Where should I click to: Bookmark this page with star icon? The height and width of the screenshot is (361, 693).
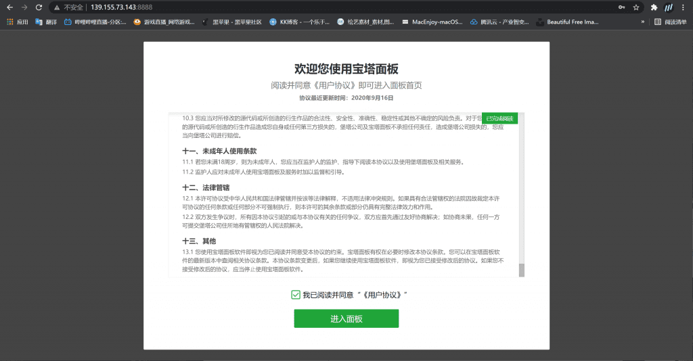(636, 7)
